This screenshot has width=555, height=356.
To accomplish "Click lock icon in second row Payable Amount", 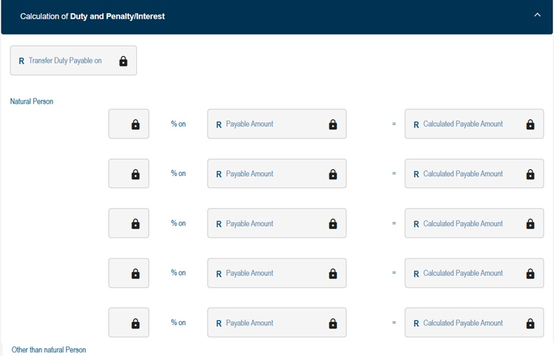I will pos(333,174).
